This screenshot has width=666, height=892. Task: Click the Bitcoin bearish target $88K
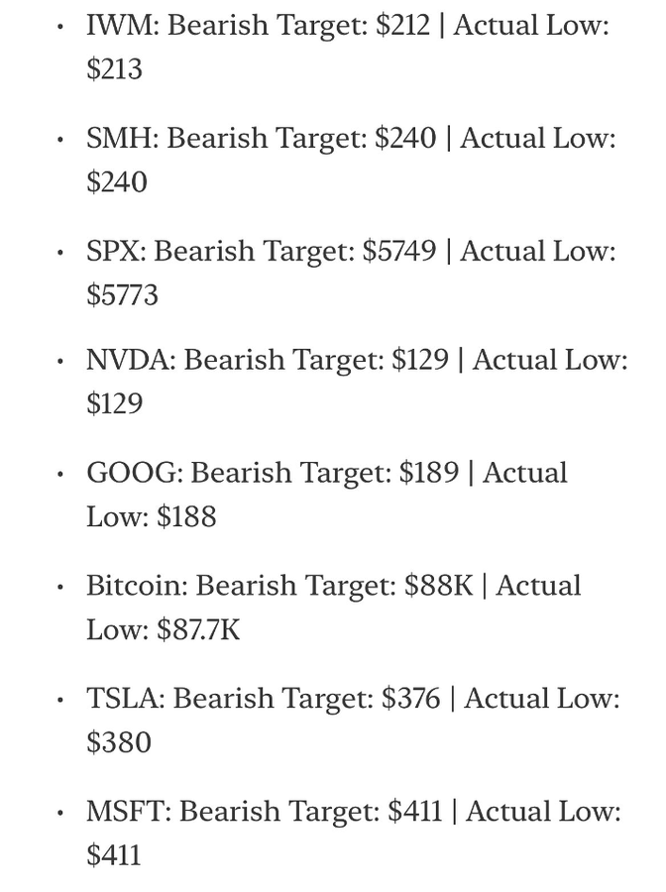click(x=439, y=585)
